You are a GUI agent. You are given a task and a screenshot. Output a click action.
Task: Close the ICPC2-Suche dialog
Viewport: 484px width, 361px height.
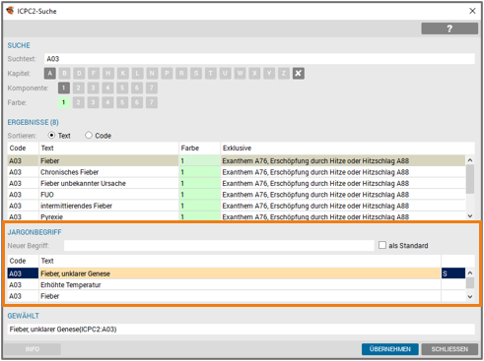point(472,11)
